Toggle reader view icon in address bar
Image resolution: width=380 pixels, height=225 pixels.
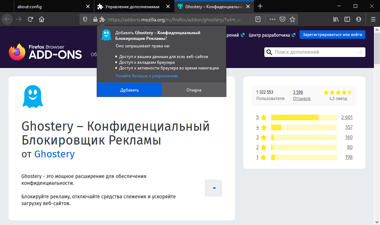[258, 19]
